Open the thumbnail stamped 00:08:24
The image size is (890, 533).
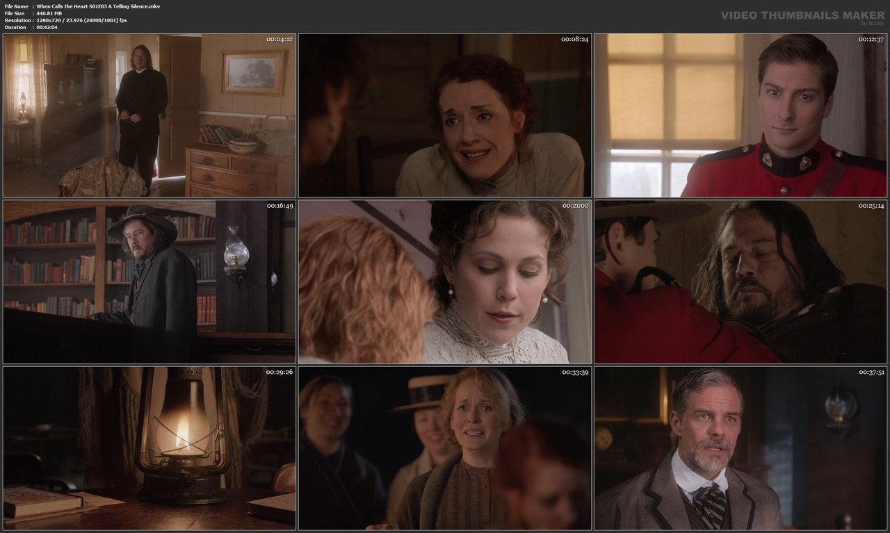tap(445, 115)
